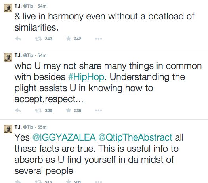Viewport: 208px width, 183px height.
Task: Favorite the tweet with 242 favorites
Action: pyautogui.click(x=69, y=38)
